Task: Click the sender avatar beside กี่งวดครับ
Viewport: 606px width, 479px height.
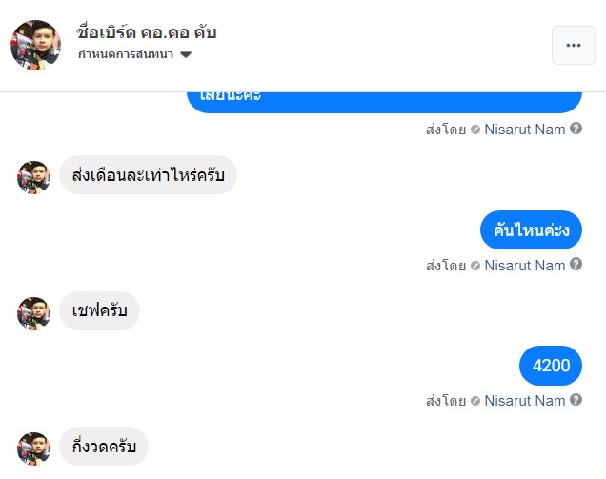Action: click(33, 448)
